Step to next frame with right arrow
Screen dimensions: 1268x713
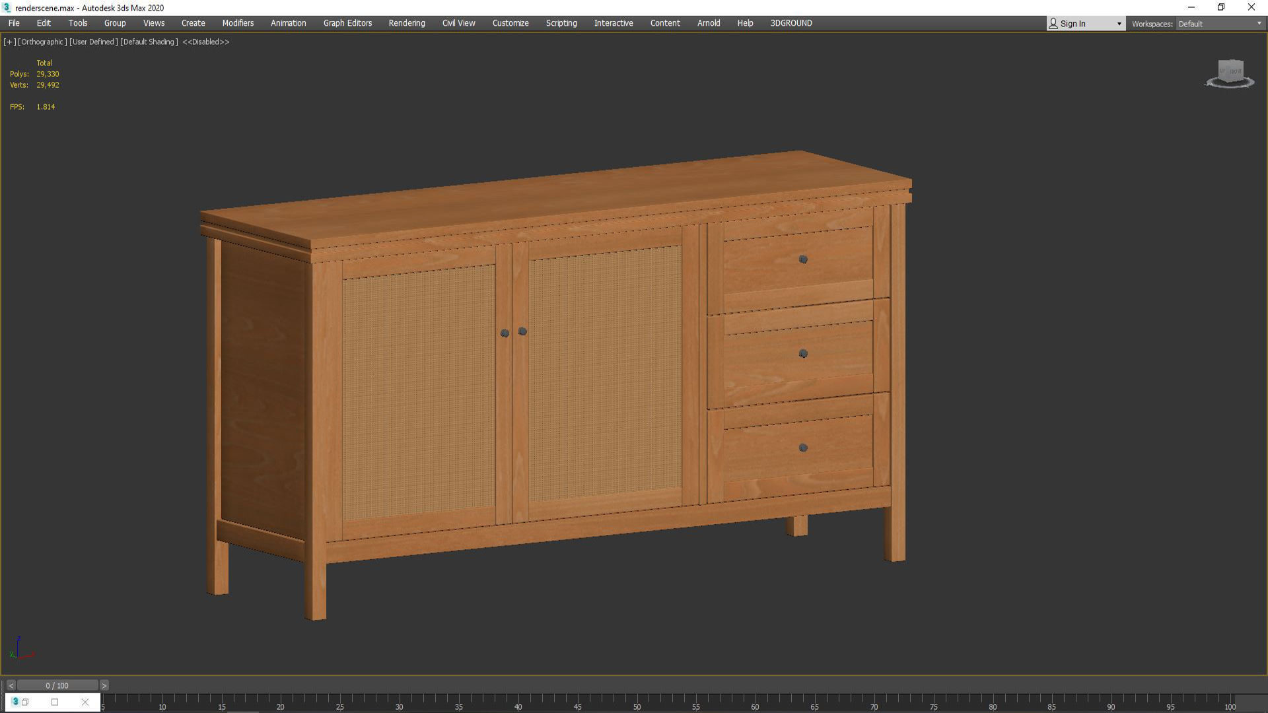[x=104, y=685]
